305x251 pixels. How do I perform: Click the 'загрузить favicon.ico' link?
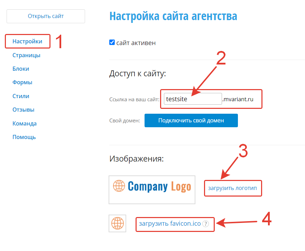(170, 224)
